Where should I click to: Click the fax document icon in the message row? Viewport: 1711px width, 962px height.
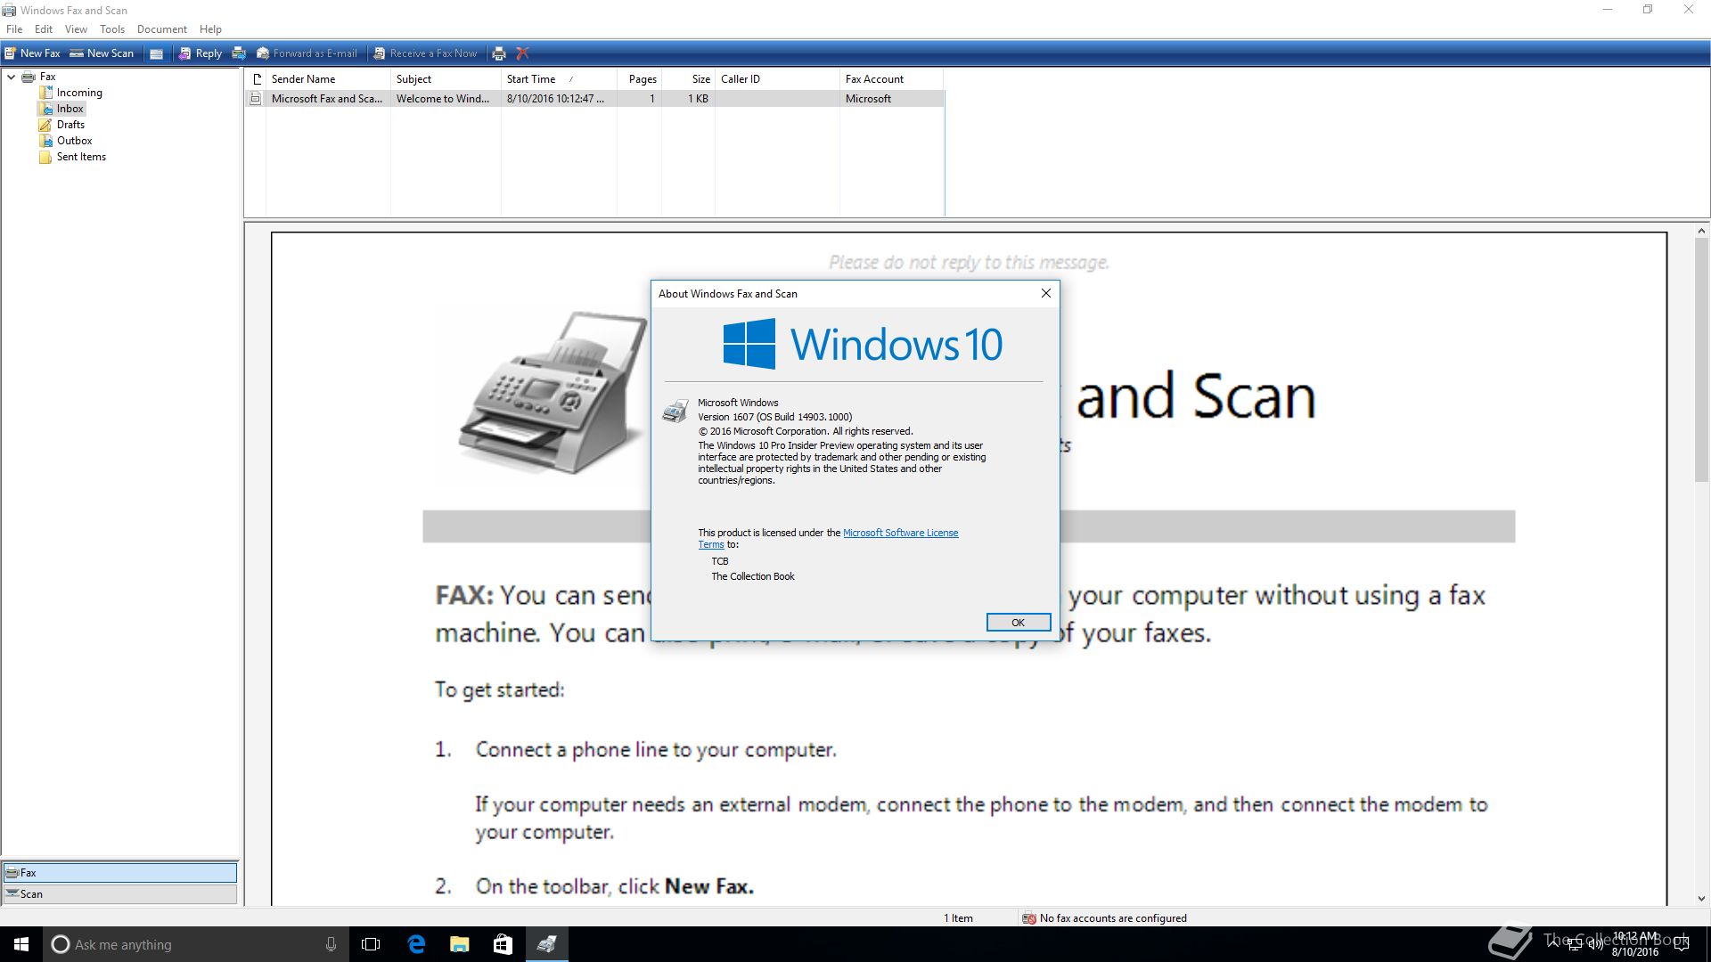pos(256,99)
